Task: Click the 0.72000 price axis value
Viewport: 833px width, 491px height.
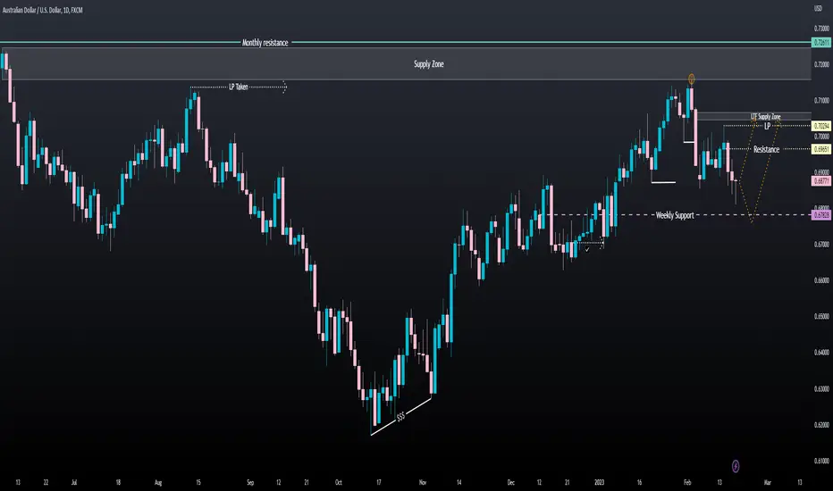Action: [x=822, y=64]
